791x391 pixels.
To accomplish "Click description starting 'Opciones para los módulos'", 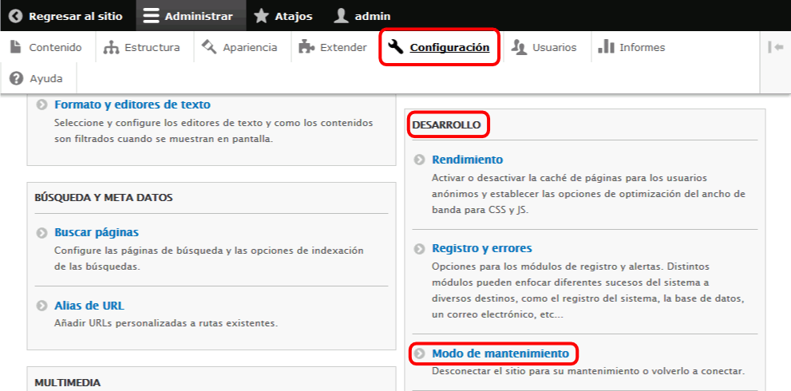I will (x=588, y=290).
